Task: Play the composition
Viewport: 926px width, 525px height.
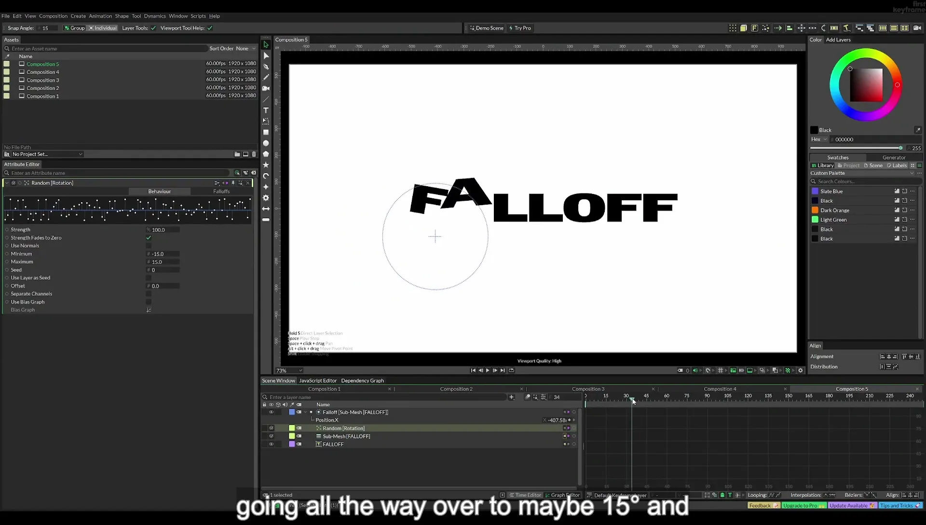Action: 488,371
